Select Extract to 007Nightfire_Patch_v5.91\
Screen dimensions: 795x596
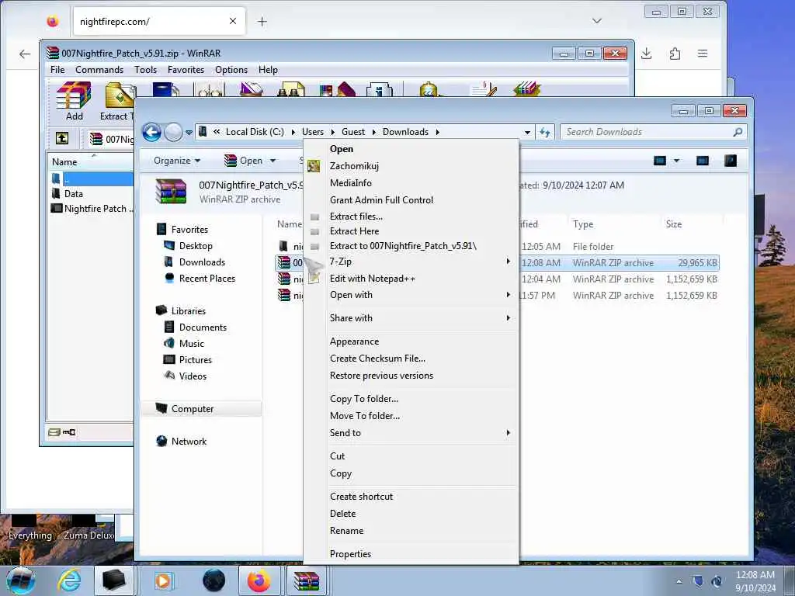click(x=403, y=246)
